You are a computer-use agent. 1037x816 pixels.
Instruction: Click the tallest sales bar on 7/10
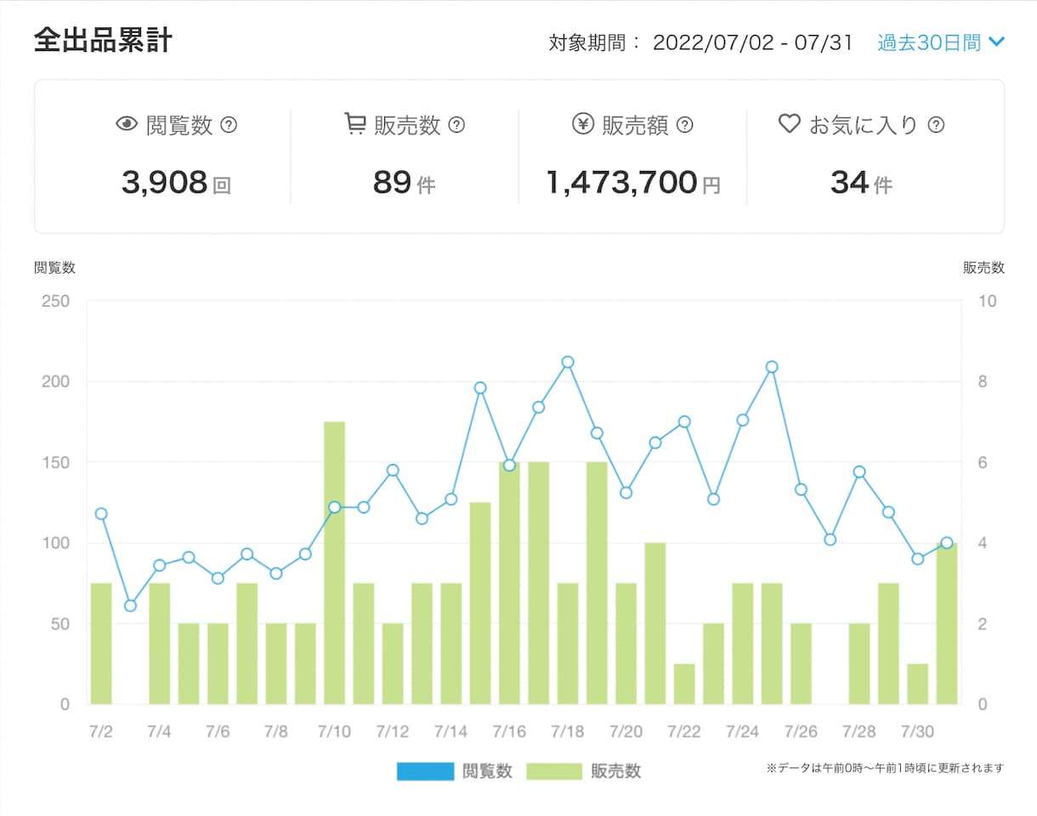pos(335,563)
